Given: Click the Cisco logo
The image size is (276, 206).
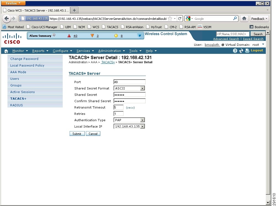Looking at the screenshot, I should tap(12, 39).
